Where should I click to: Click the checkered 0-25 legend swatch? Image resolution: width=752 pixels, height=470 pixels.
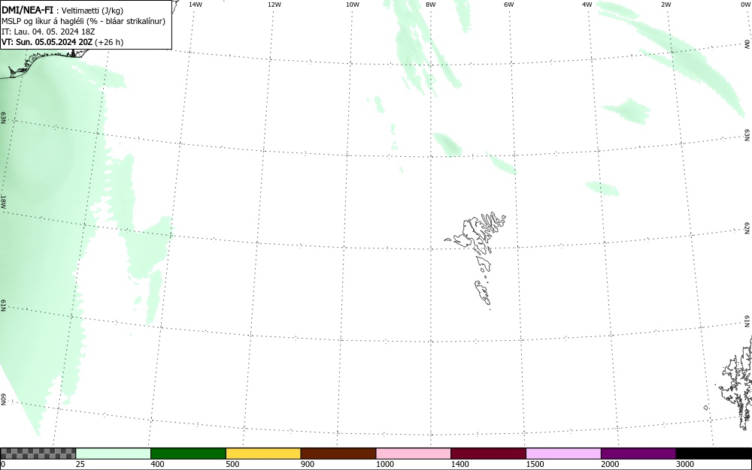38,453
